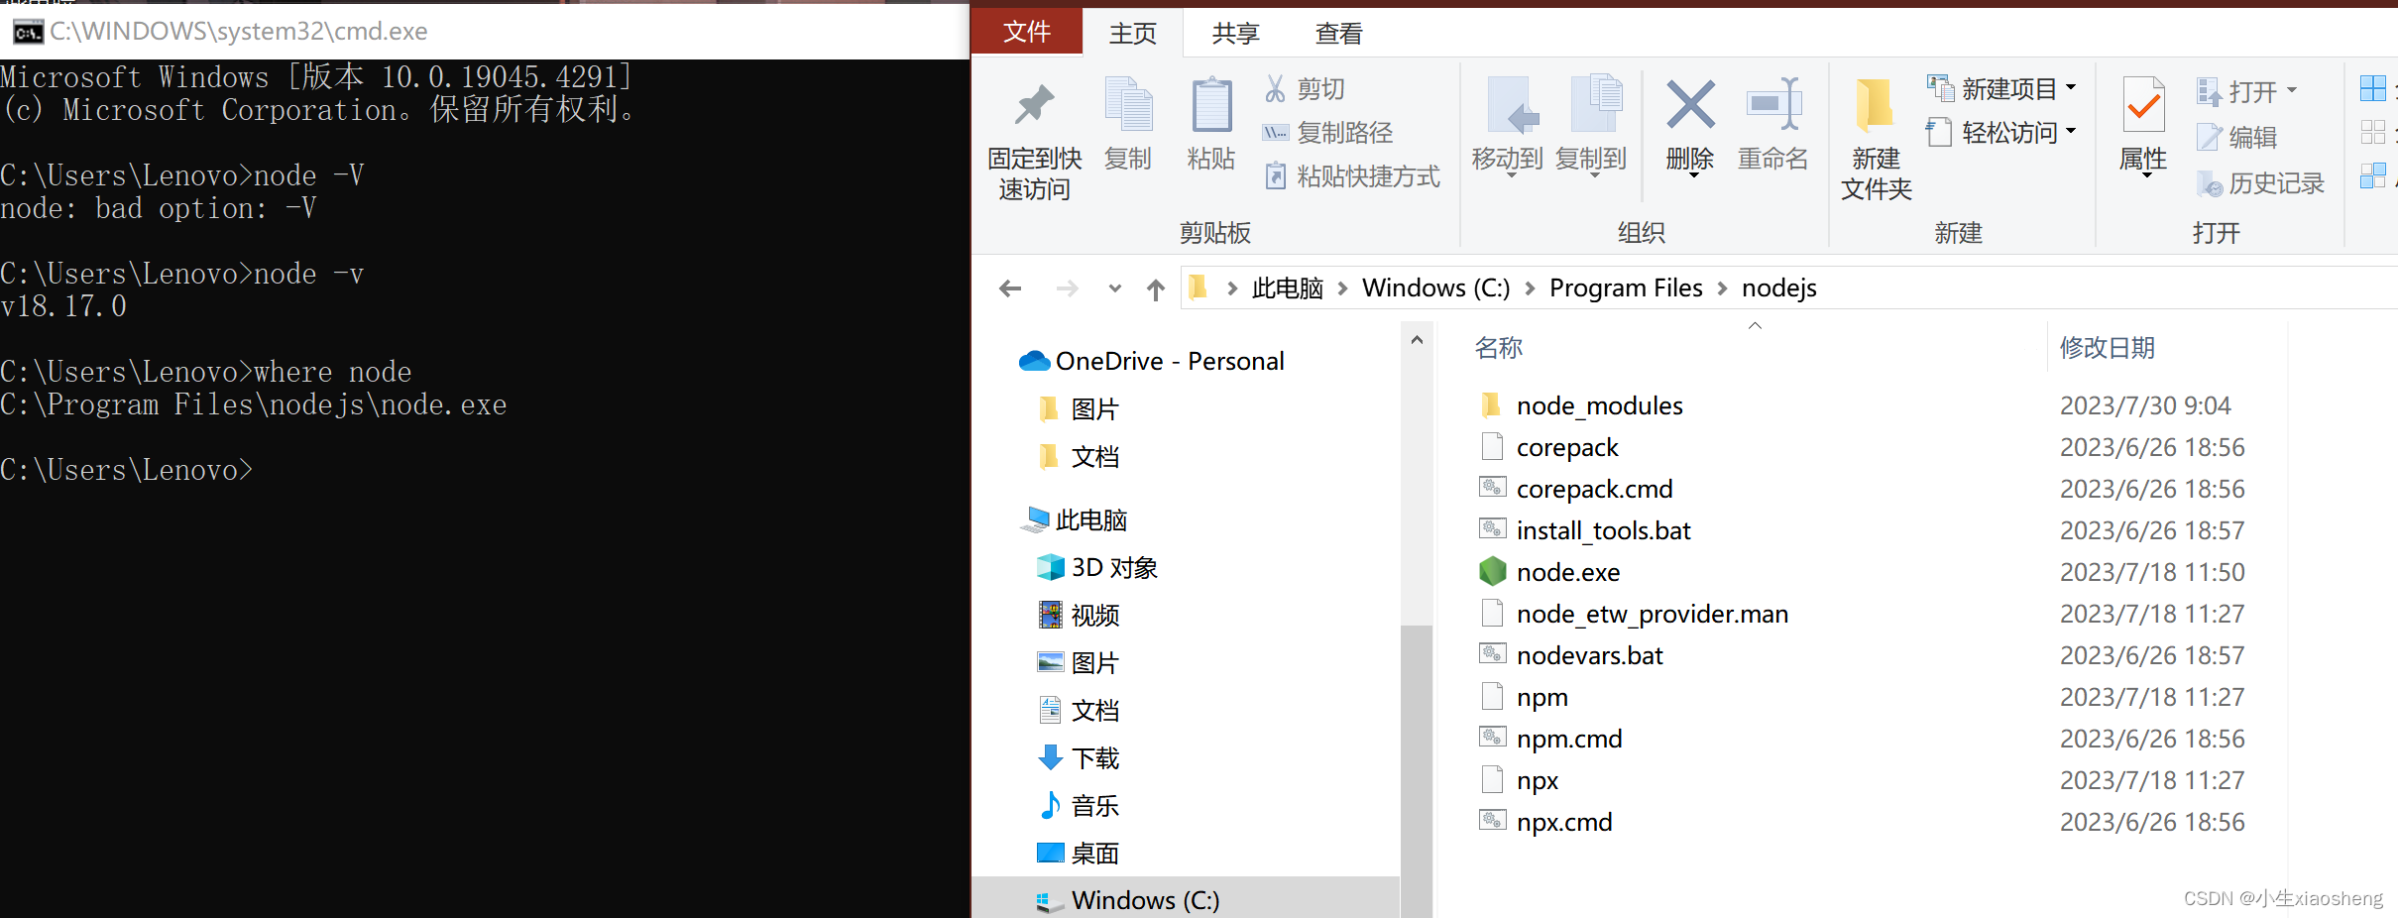
Task: Click 'Program Files' in the address breadcrumb
Action: click(x=1626, y=287)
